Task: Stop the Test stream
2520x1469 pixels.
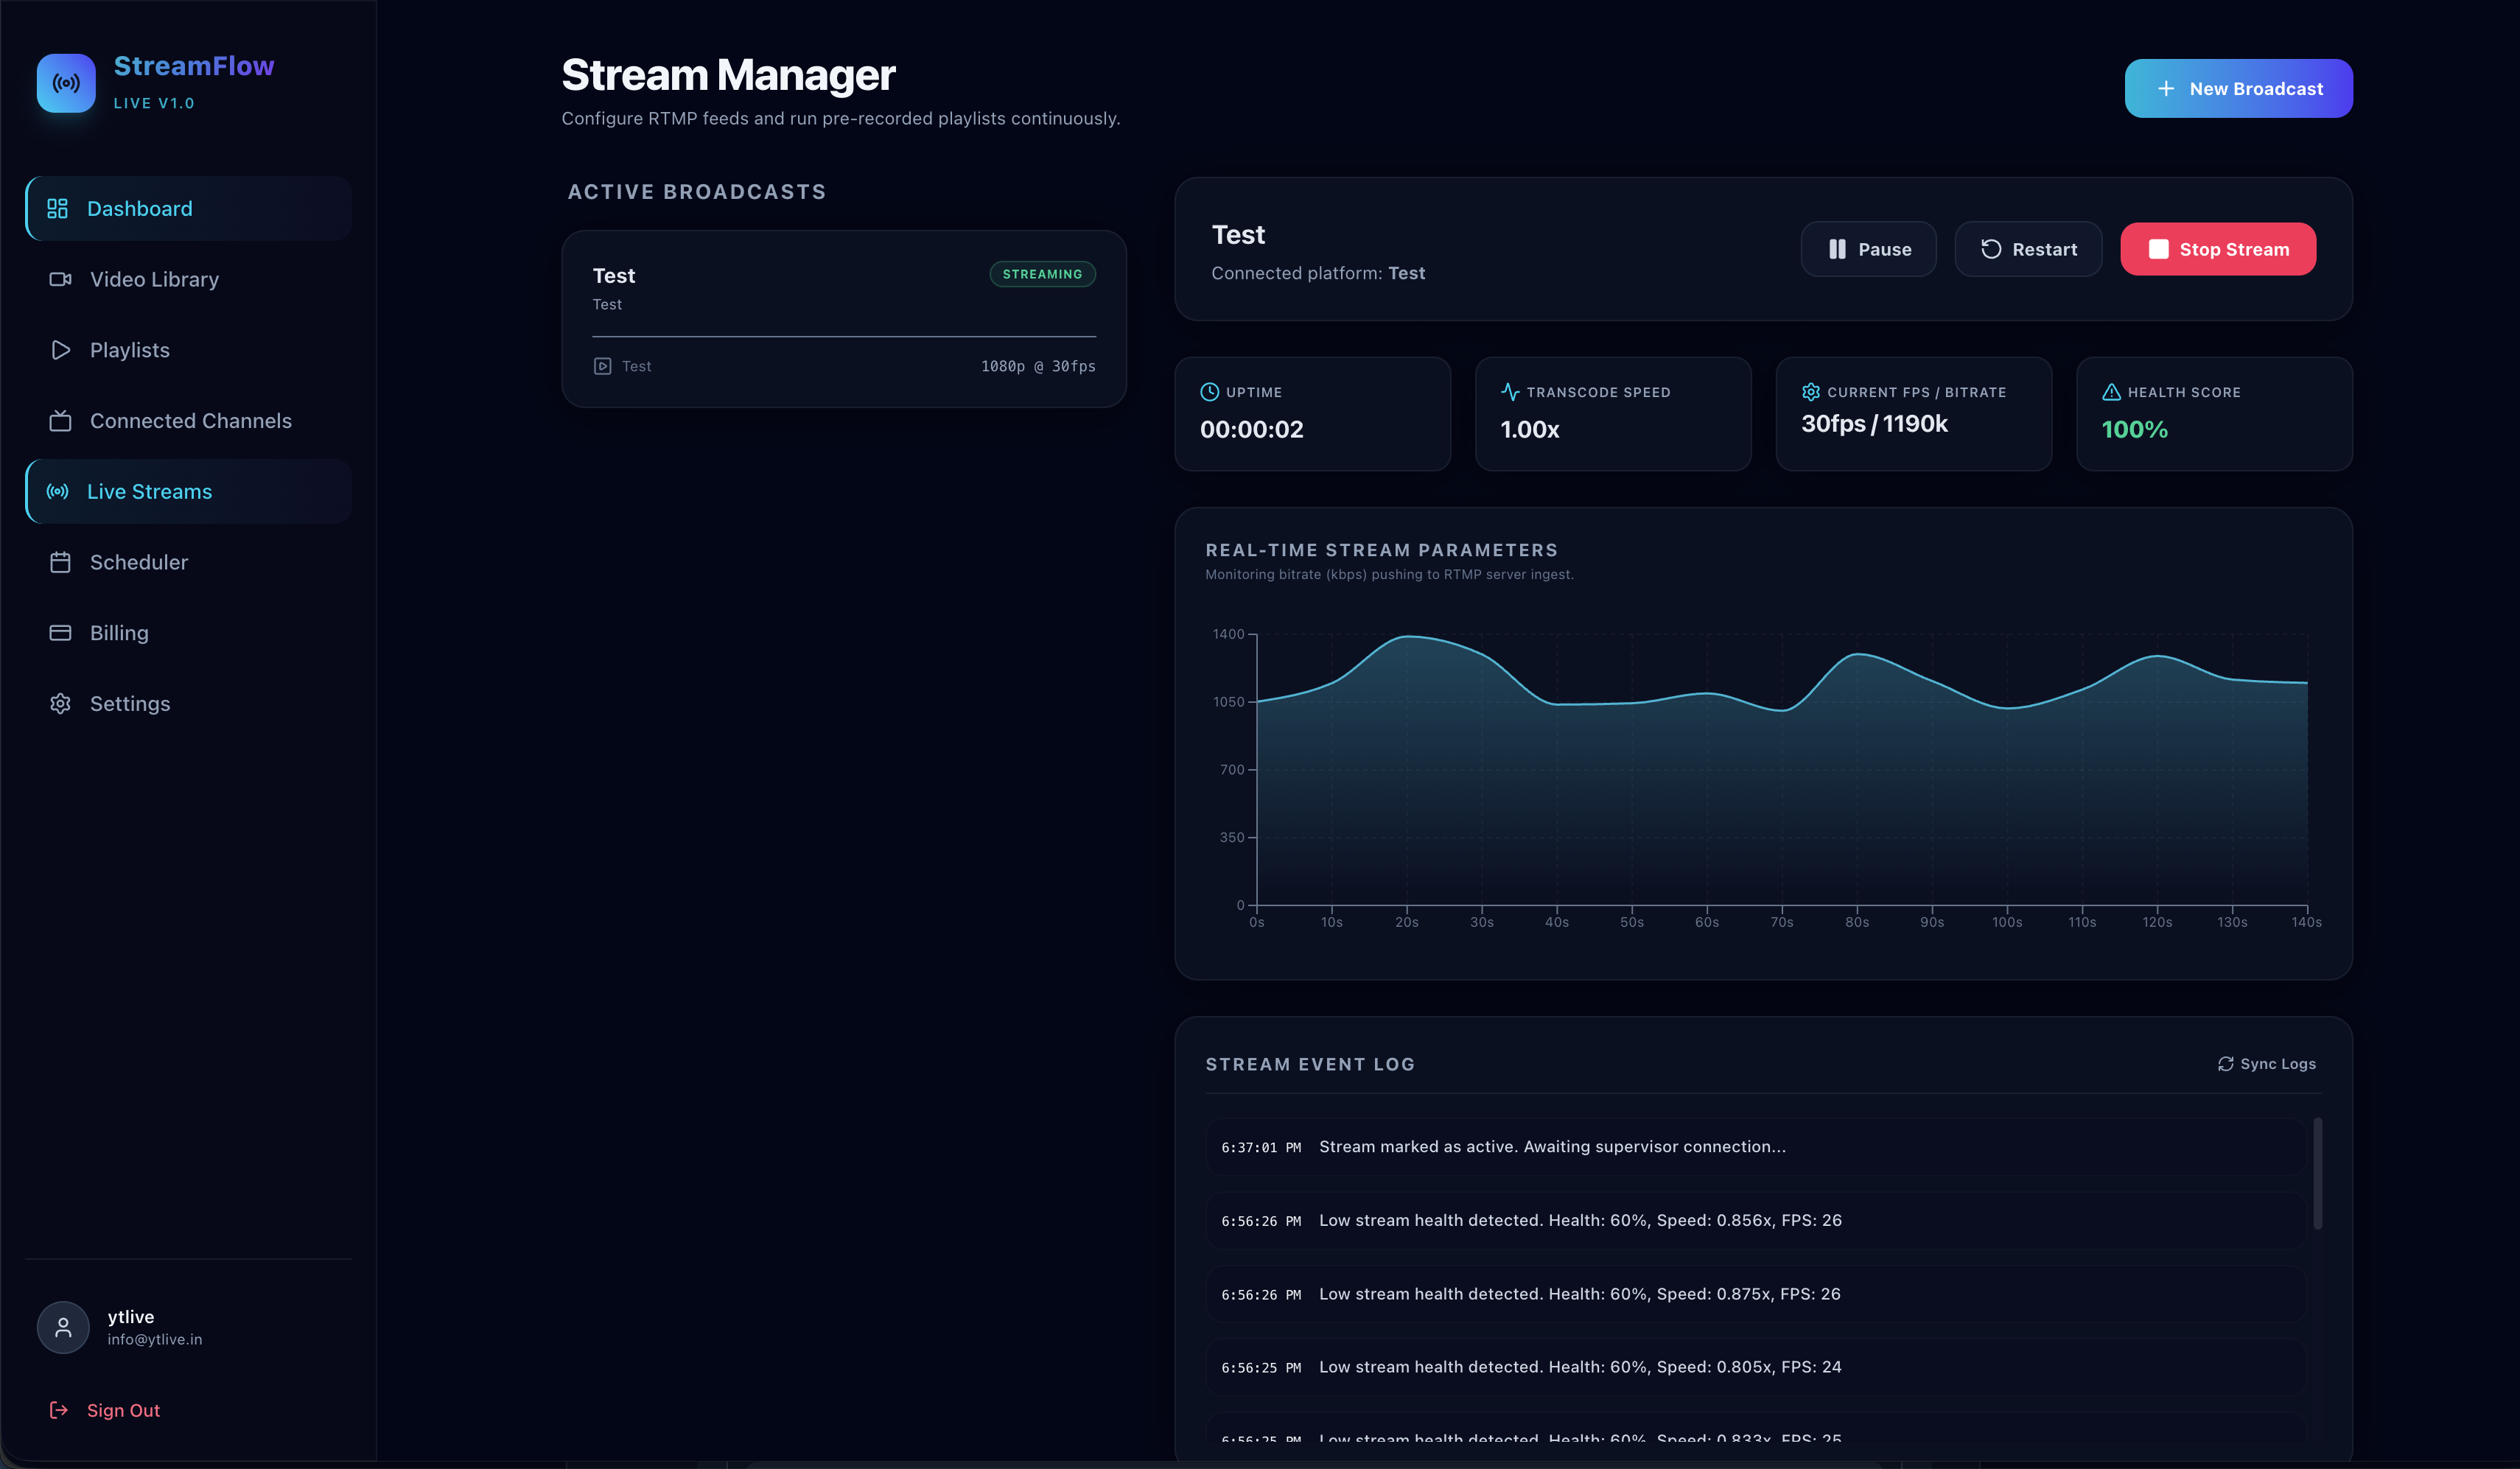Action: tap(2218, 249)
